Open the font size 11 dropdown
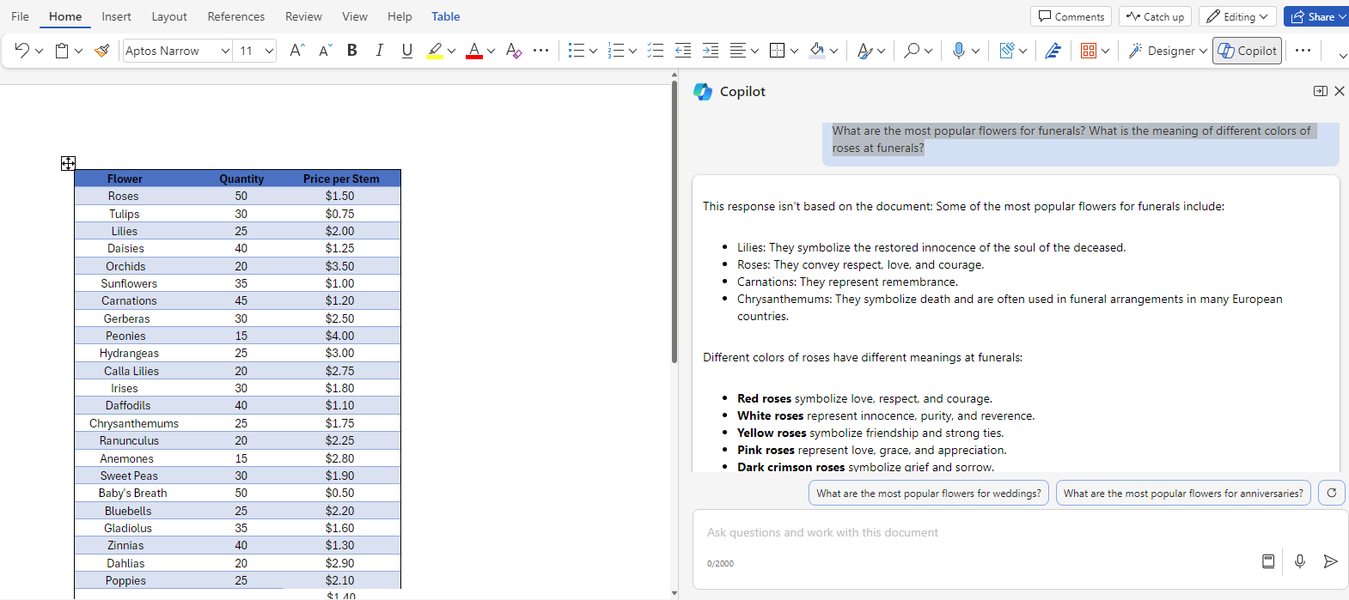 click(x=269, y=51)
